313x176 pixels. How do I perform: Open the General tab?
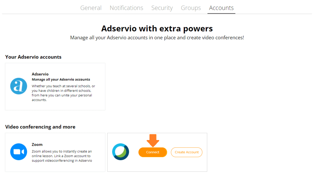click(91, 8)
